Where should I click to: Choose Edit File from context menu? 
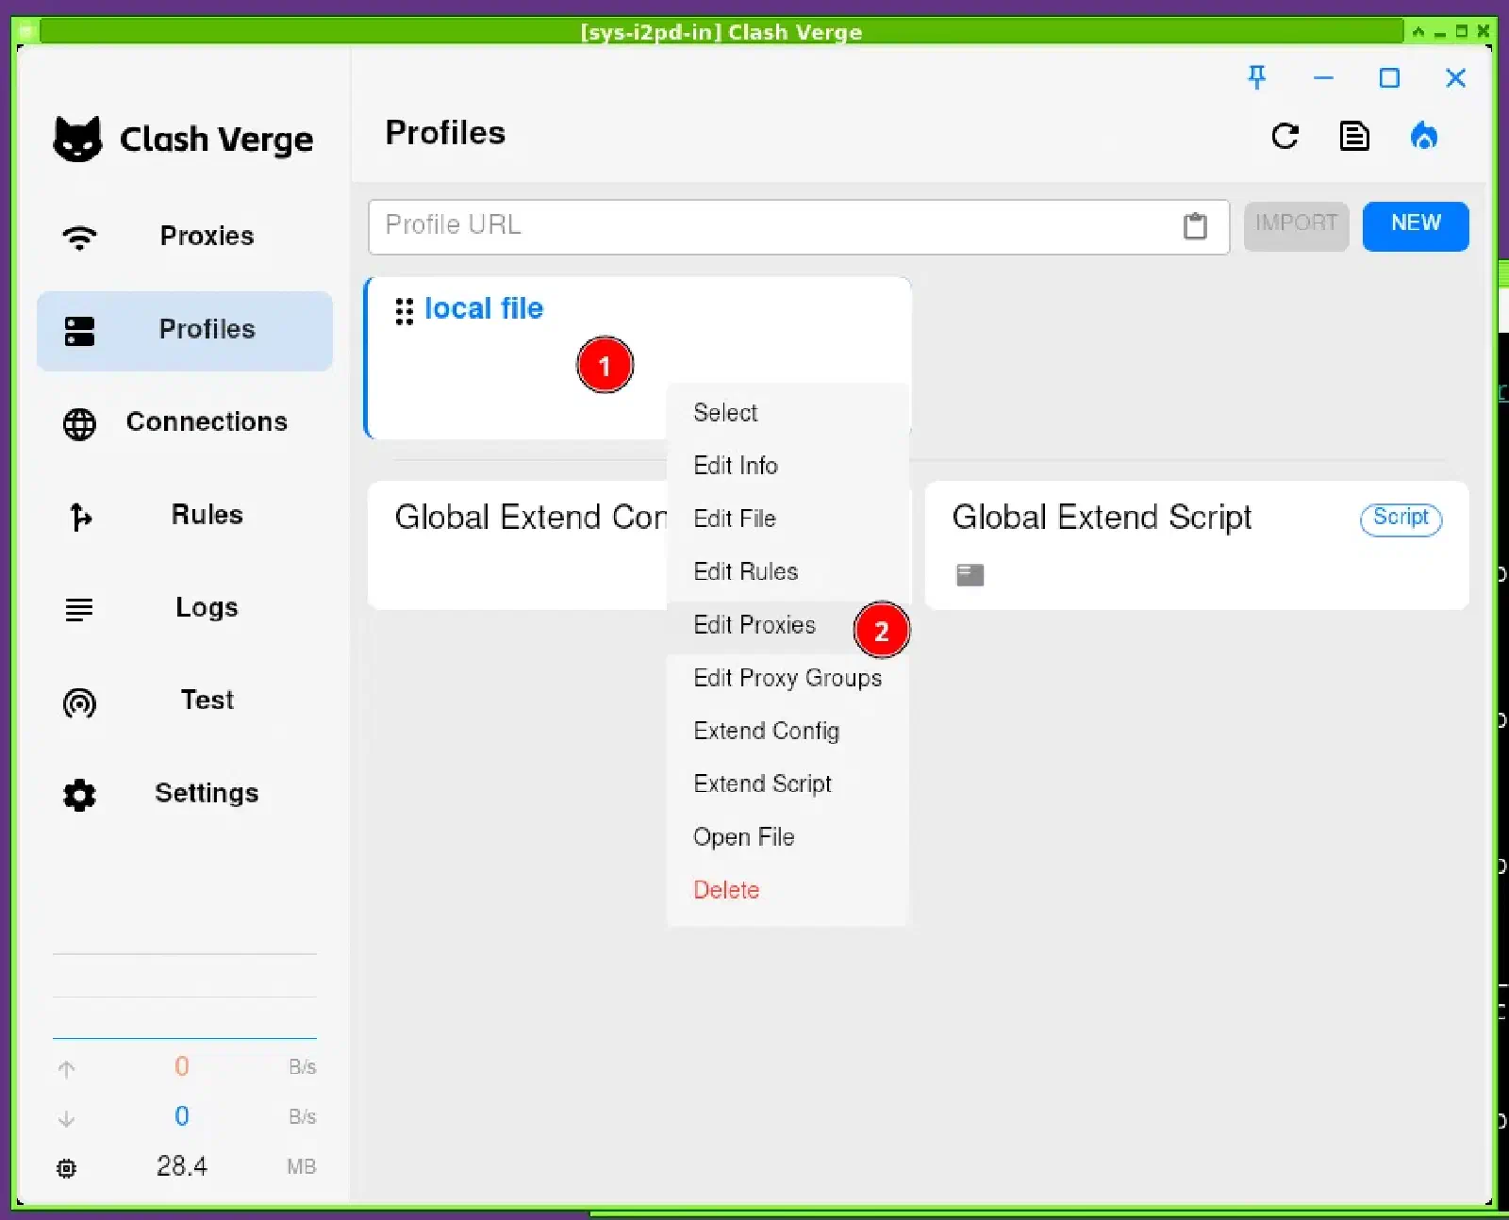coord(787,519)
